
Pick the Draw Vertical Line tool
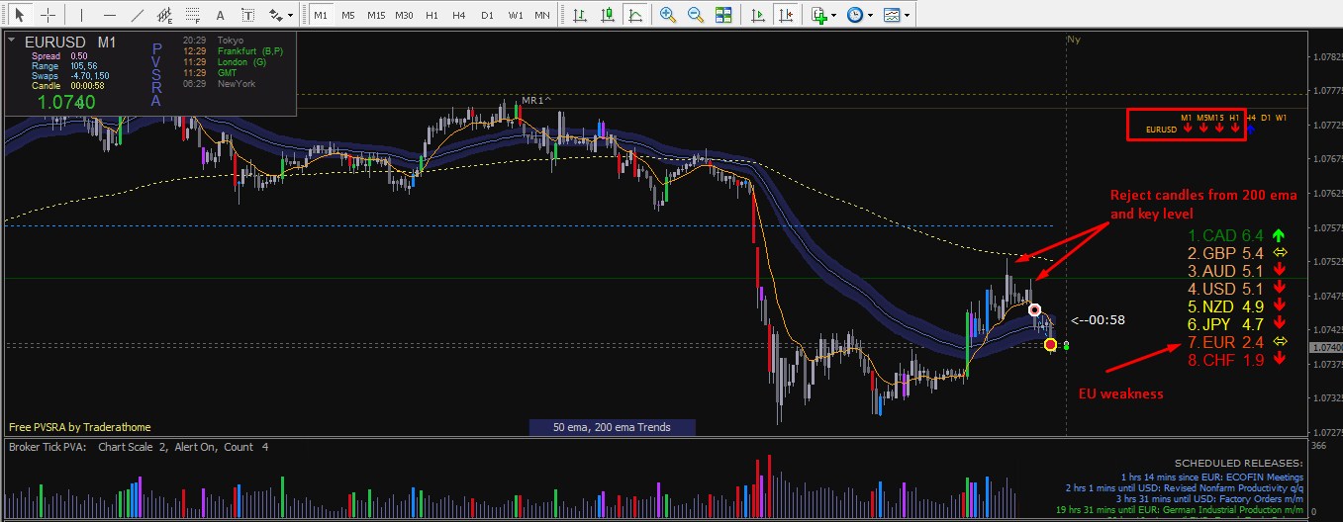tap(81, 15)
